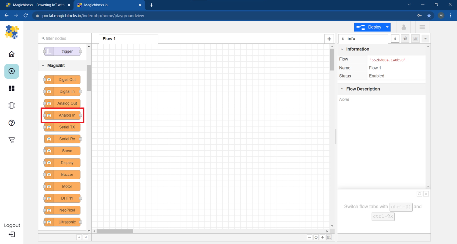Switch to the Flow 1 tab

tap(109, 39)
